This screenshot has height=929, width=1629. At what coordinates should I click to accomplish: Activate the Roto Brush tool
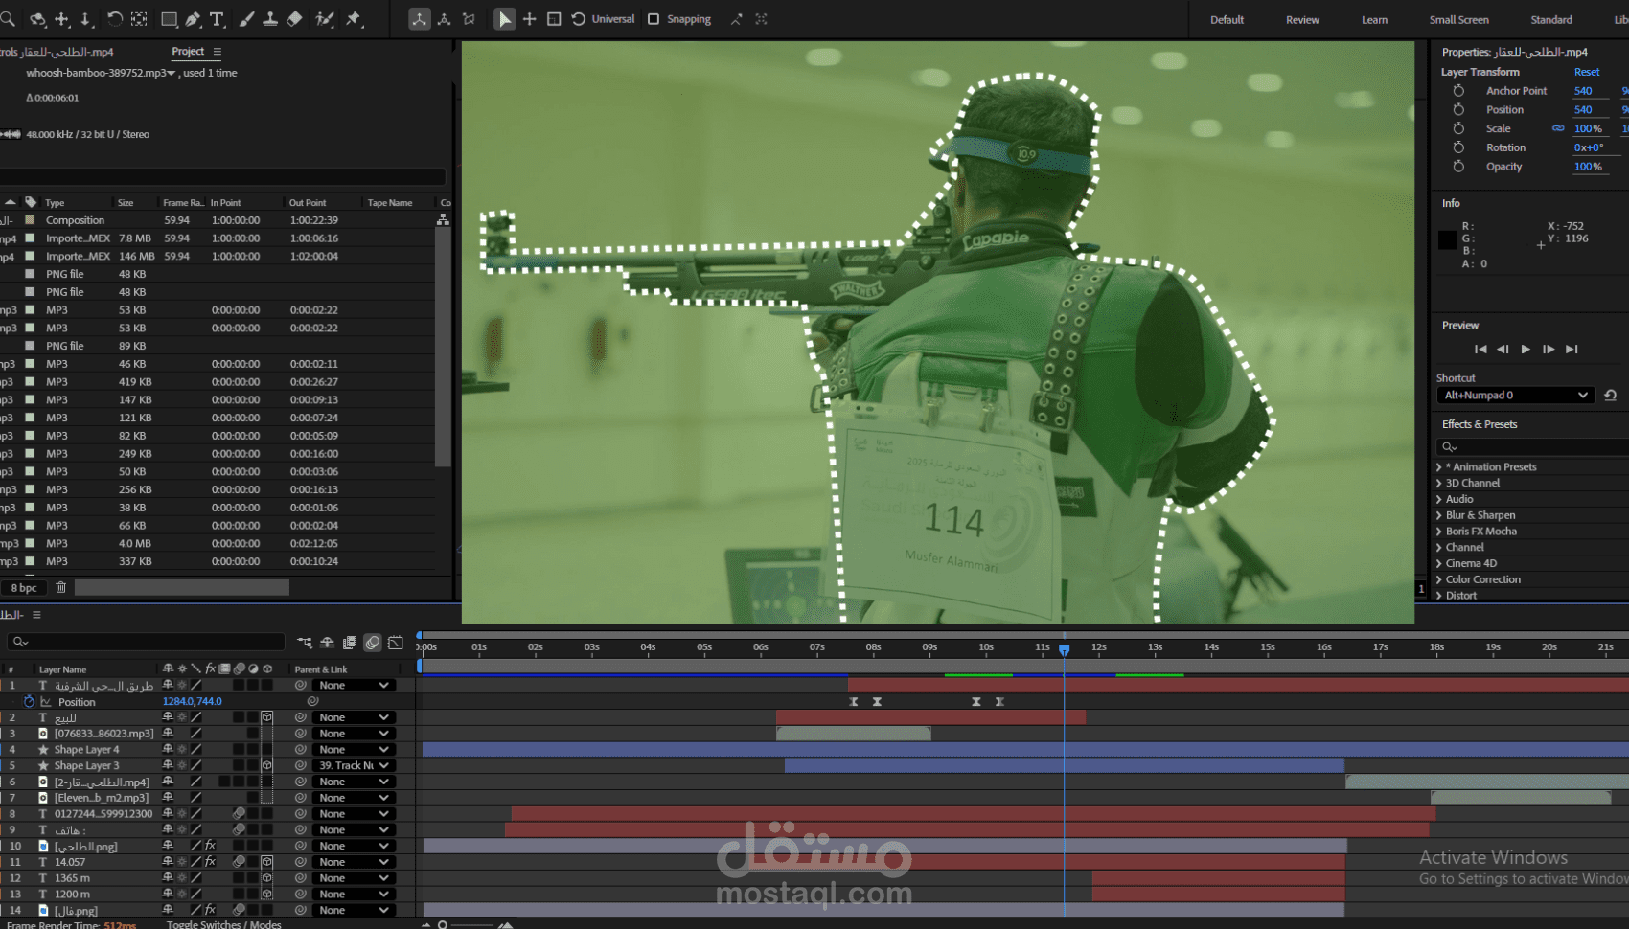click(x=326, y=19)
